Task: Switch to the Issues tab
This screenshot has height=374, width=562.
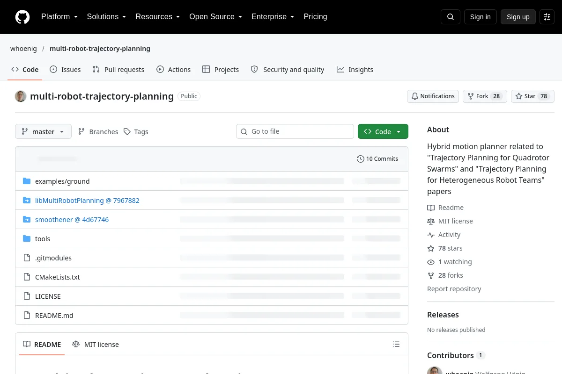Action: point(65,70)
